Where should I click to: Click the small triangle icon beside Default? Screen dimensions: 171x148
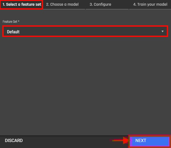162,31
